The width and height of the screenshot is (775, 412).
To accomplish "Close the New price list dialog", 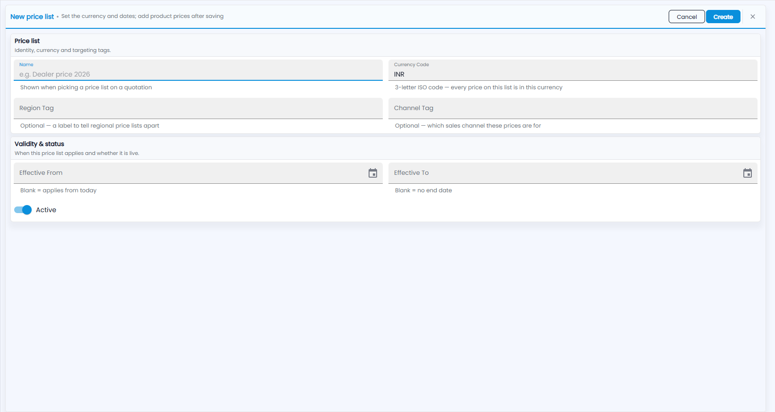I will (x=753, y=17).
